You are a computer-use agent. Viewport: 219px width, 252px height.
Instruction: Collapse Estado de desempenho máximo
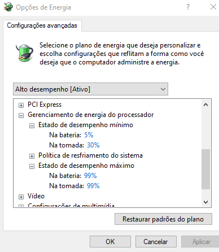(32, 166)
